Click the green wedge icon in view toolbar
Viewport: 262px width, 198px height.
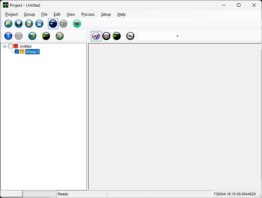(x=117, y=36)
